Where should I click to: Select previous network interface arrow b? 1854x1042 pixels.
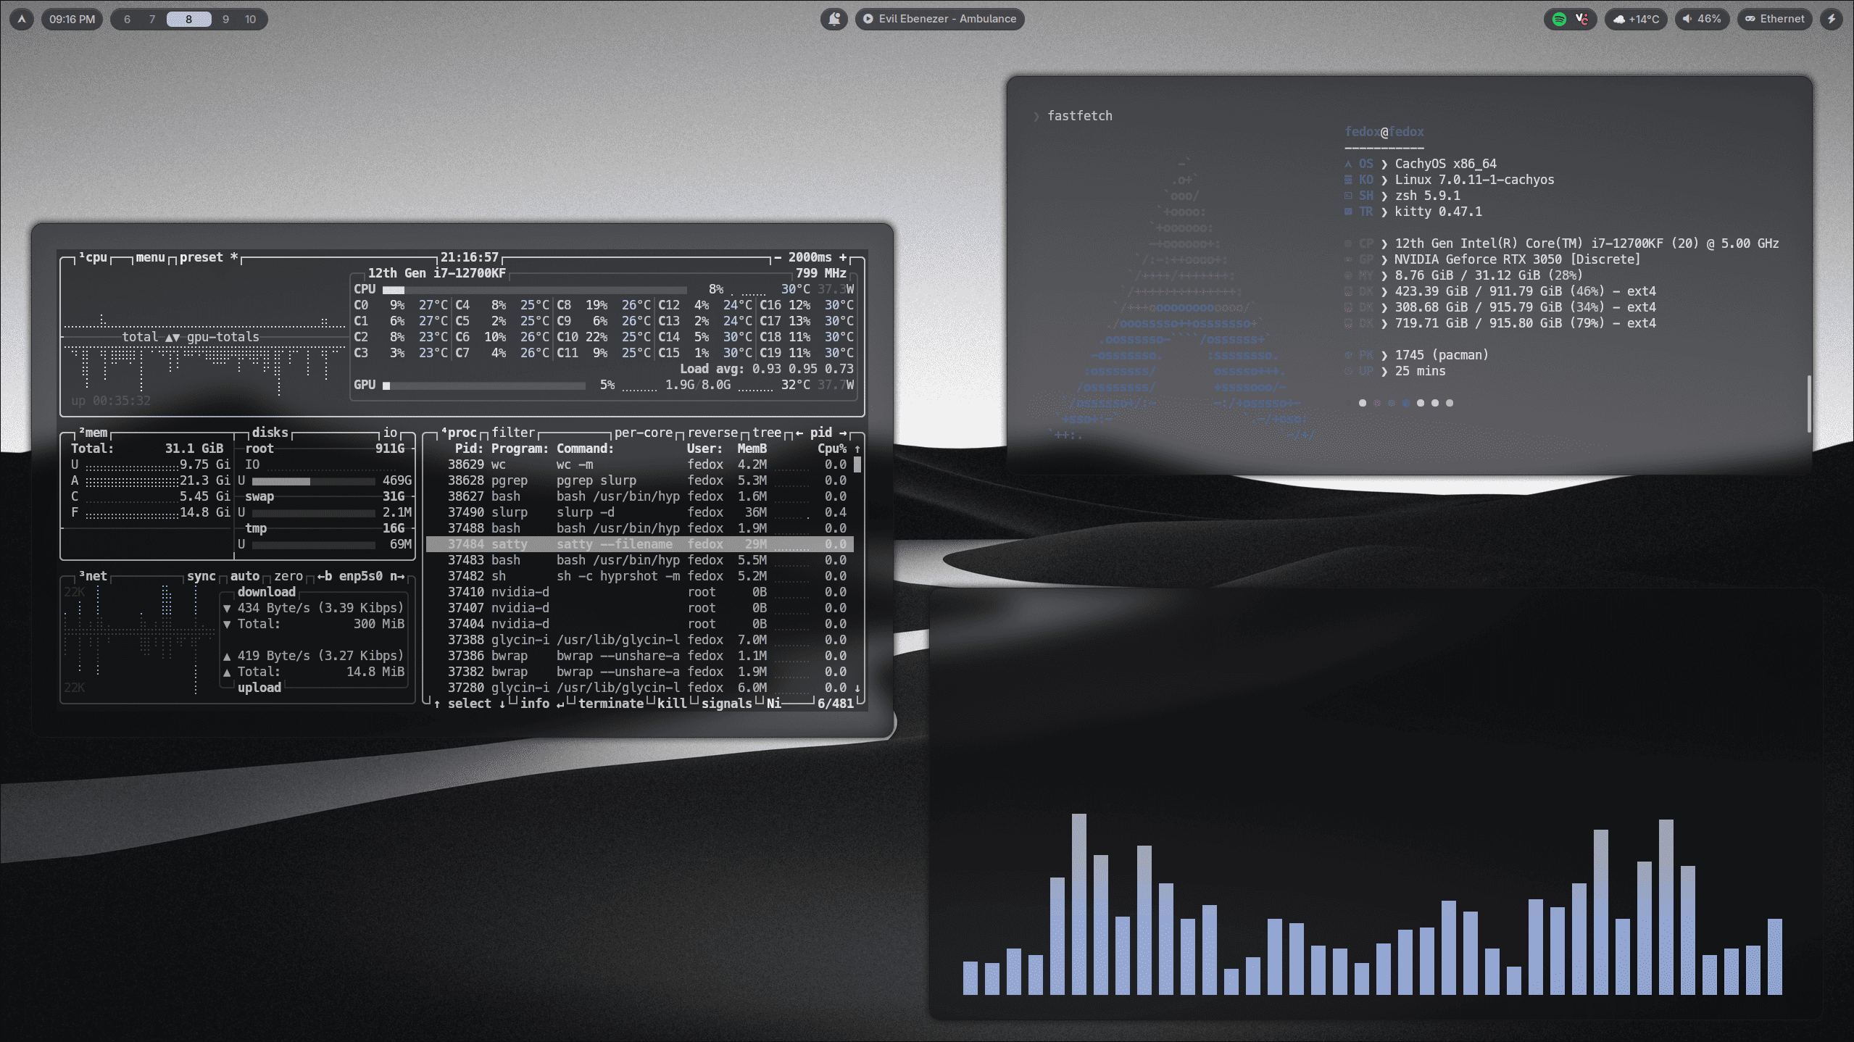(x=325, y=576)
